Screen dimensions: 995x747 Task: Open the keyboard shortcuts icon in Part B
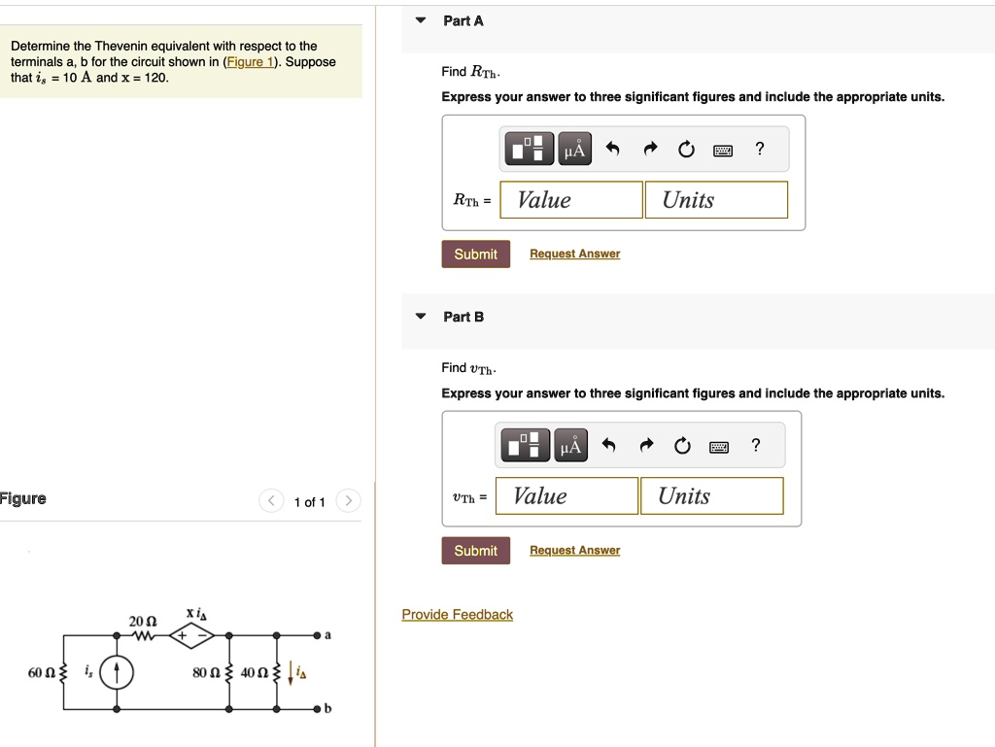[x=717, y=445]
